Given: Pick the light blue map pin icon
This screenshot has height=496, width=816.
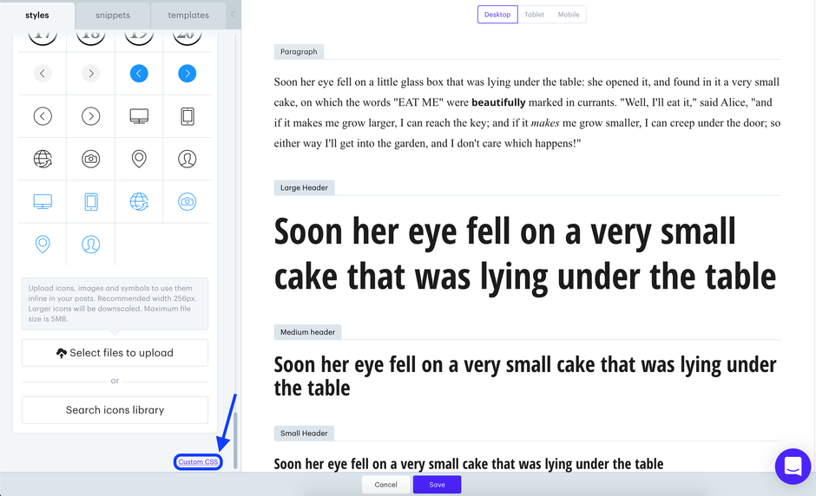Looking at the screenshot, I should tap(43, 244).
